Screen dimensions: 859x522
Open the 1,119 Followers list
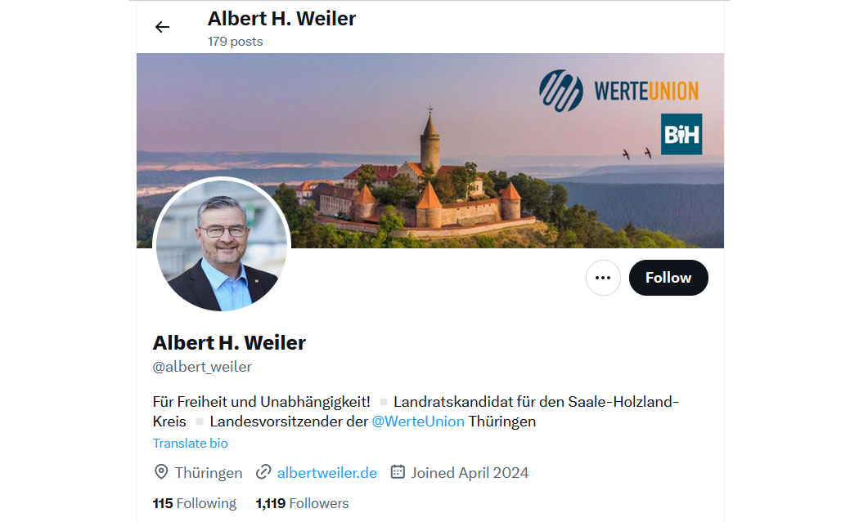click(302, 503)
